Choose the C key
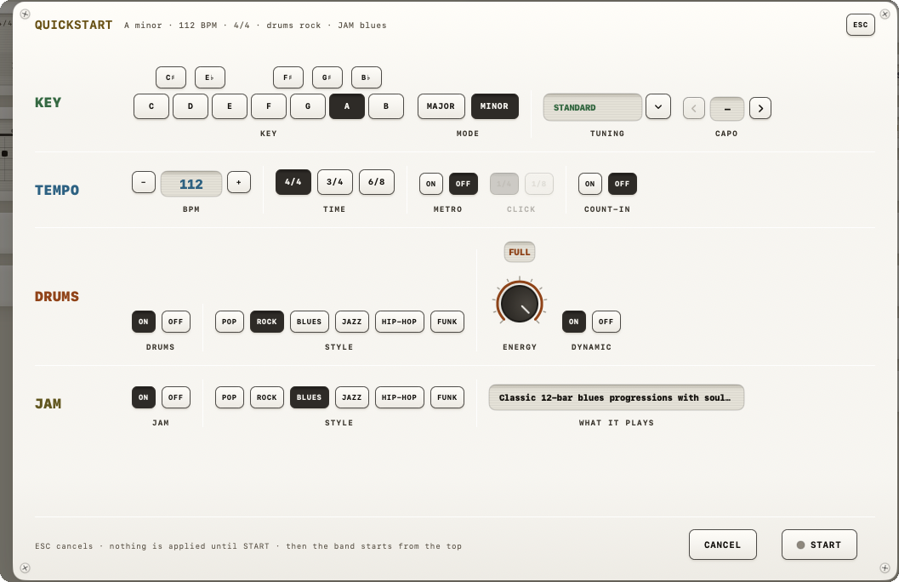 [x=151, y=106]
